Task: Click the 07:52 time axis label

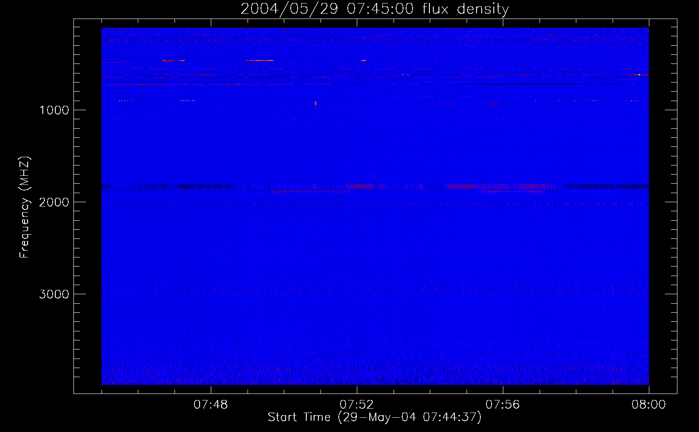Action: pyautogui.click(x=356, y=405)
